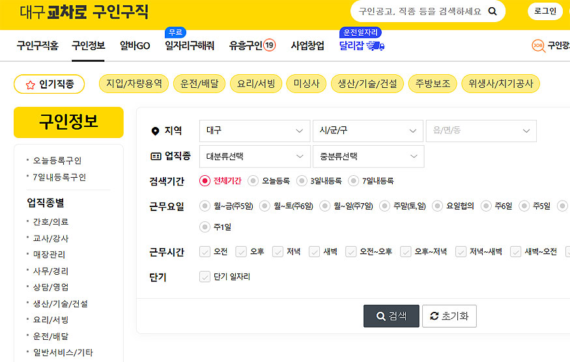Image resolution: width=570 pixels, height=362 pixels.
Task: Click the 초기화 reset button
Action: coord(449,316)
